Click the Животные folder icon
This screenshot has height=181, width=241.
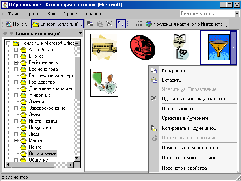tap(24, 95)
